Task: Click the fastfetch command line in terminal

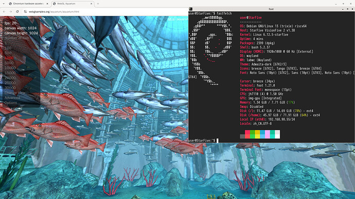Action: tap(210, 13)
